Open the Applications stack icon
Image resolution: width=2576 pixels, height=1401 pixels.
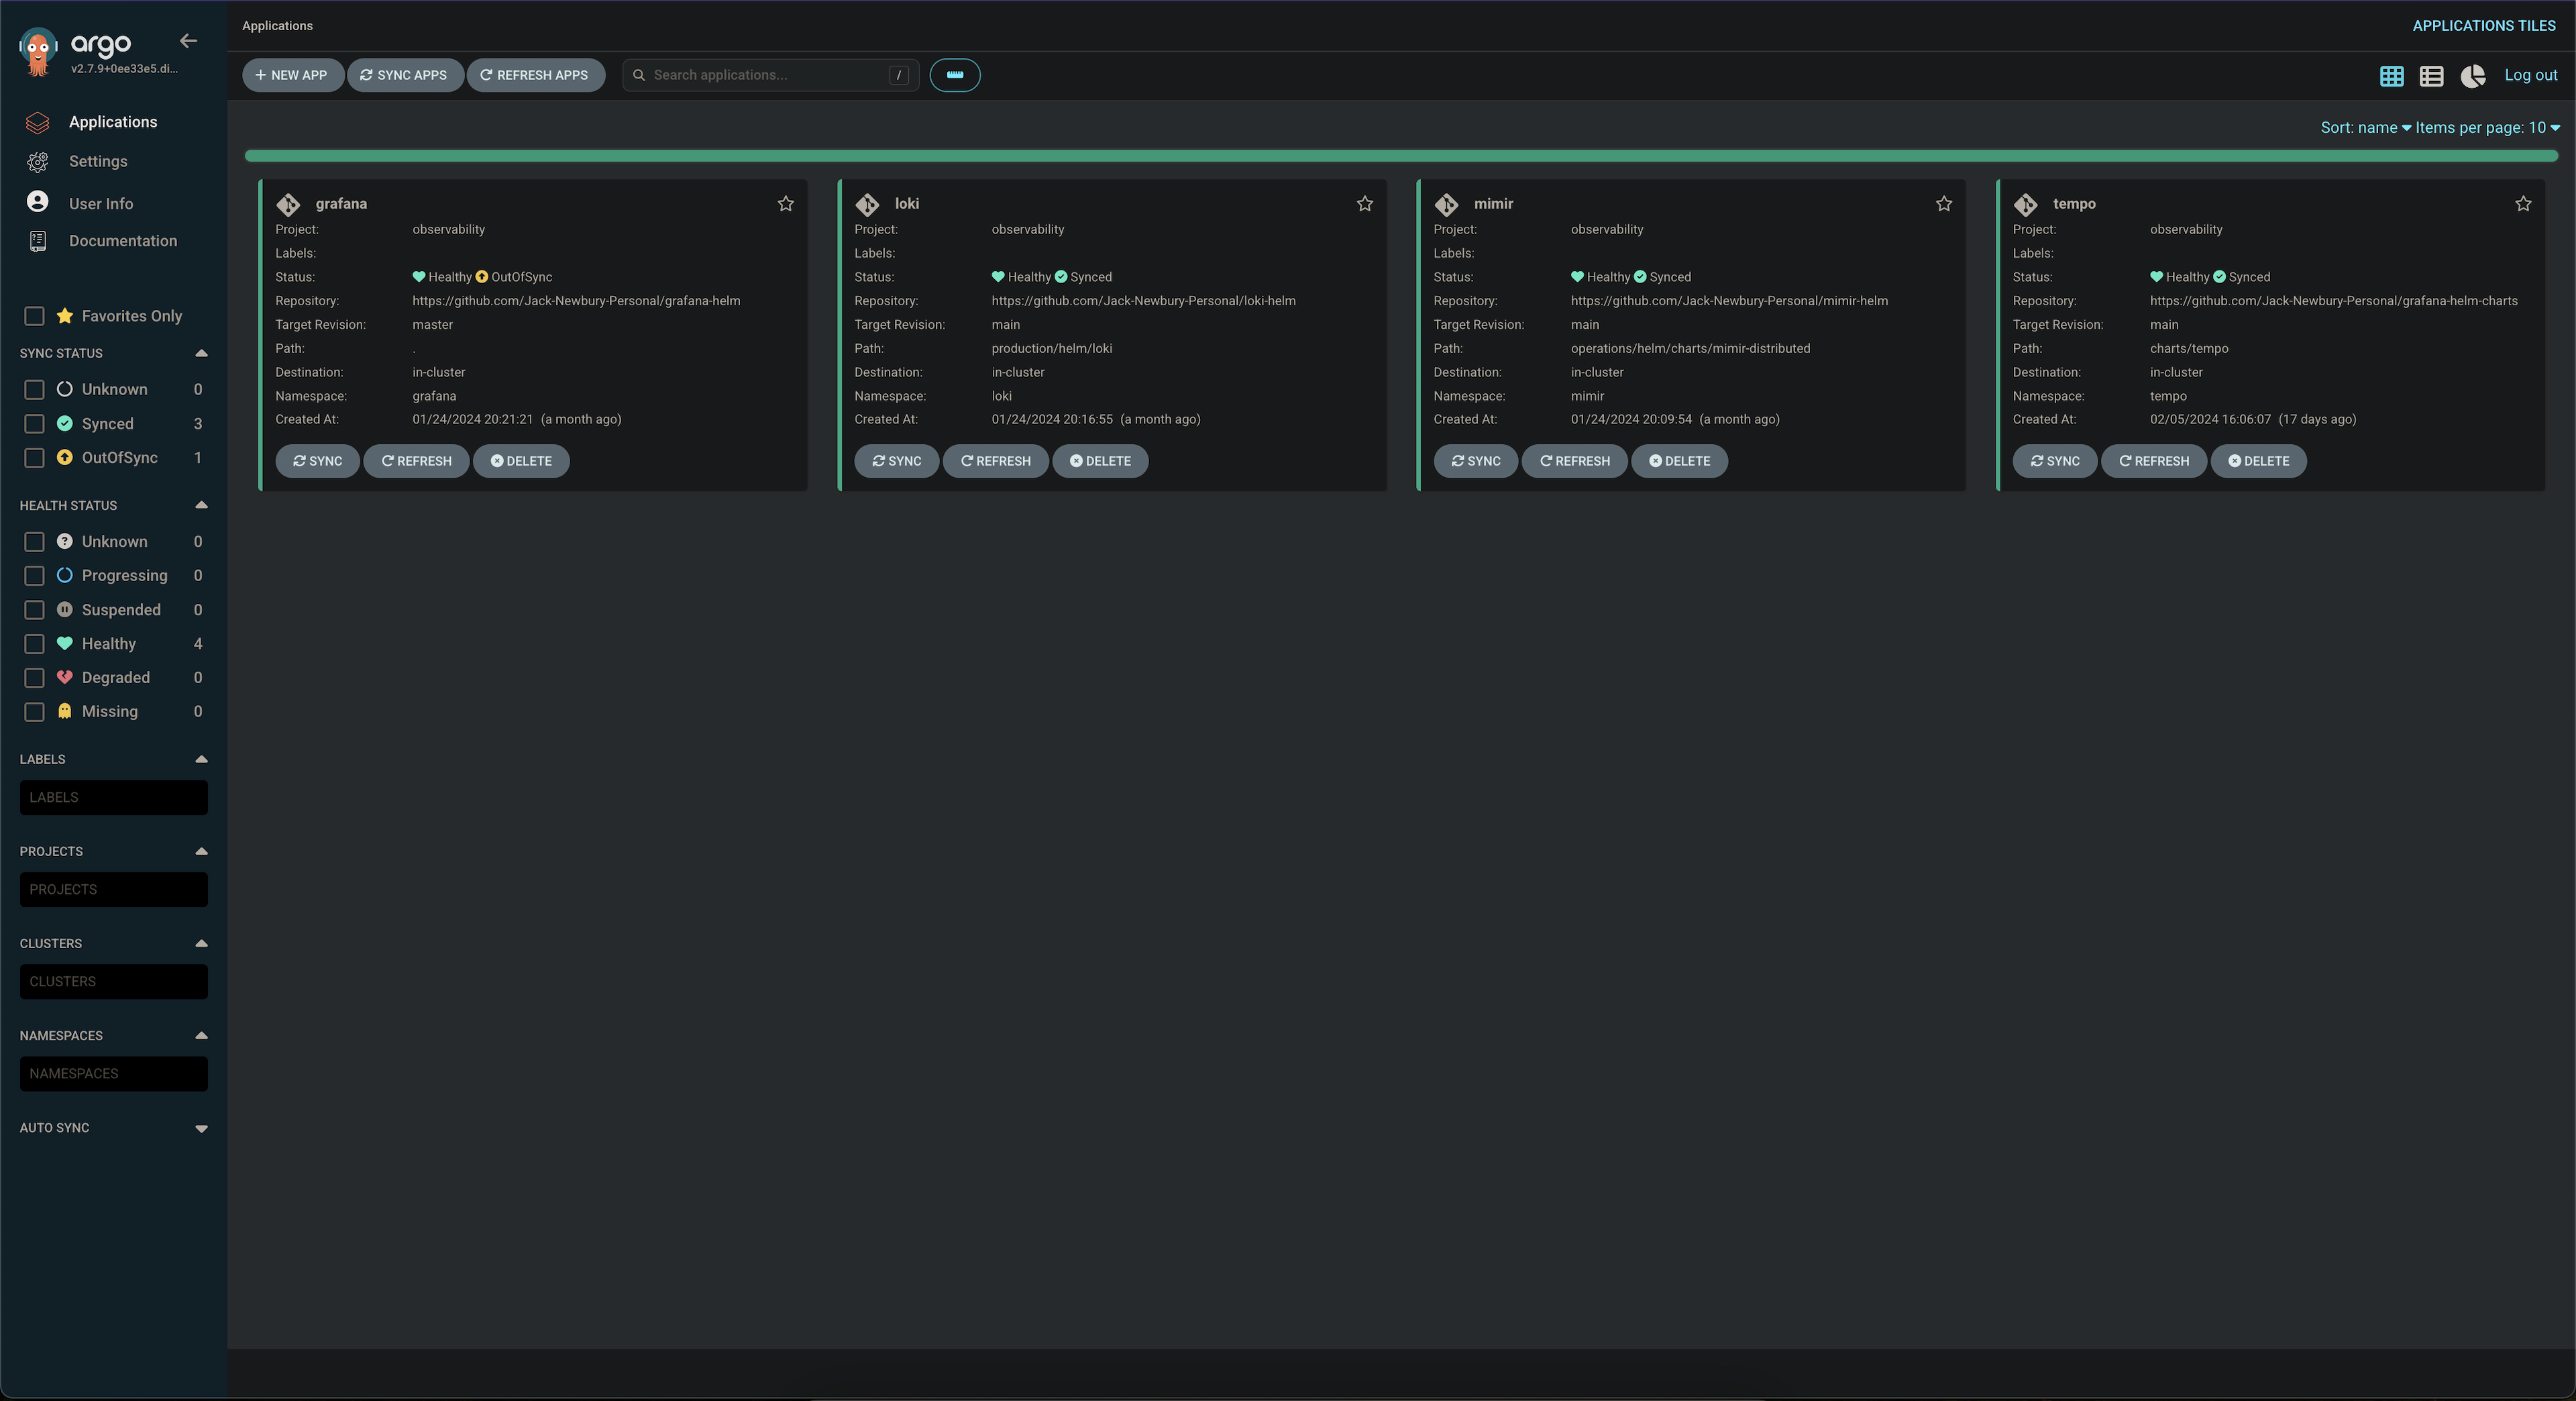(38, 122)
